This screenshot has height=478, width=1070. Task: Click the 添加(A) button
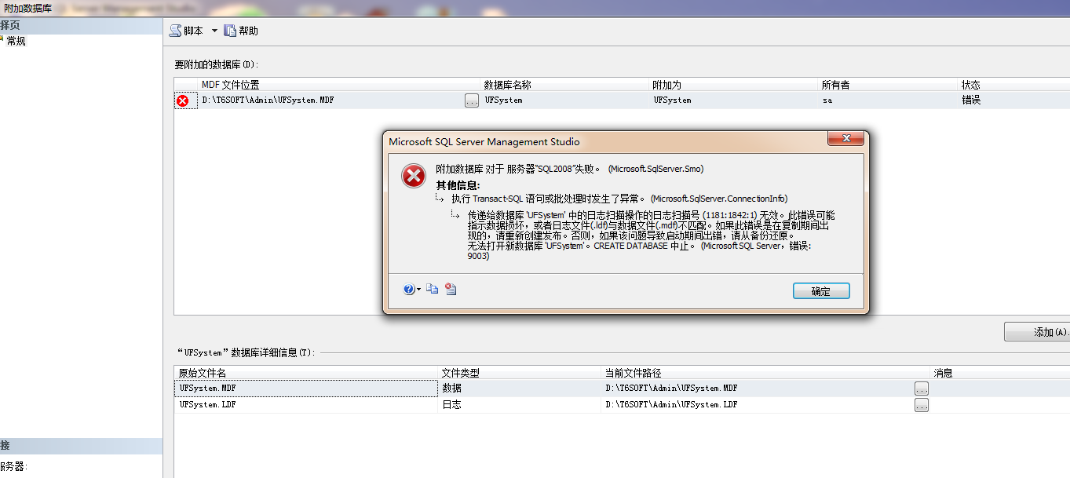(1037, 332)
